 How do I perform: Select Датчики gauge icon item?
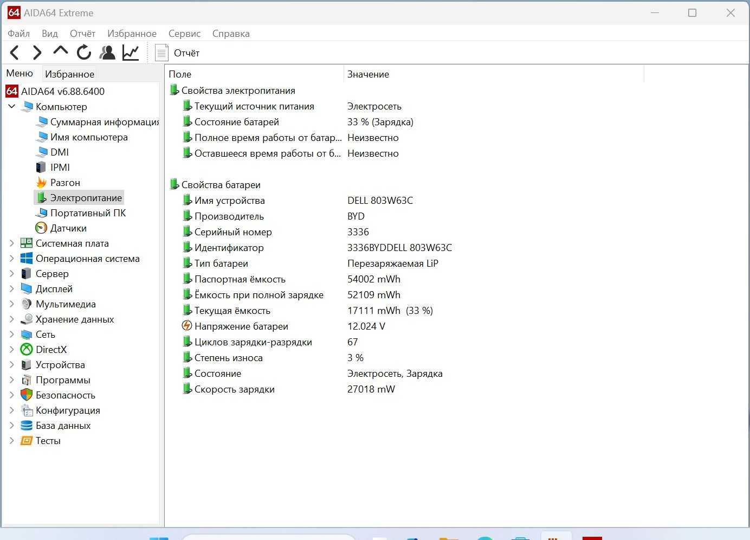41,228
